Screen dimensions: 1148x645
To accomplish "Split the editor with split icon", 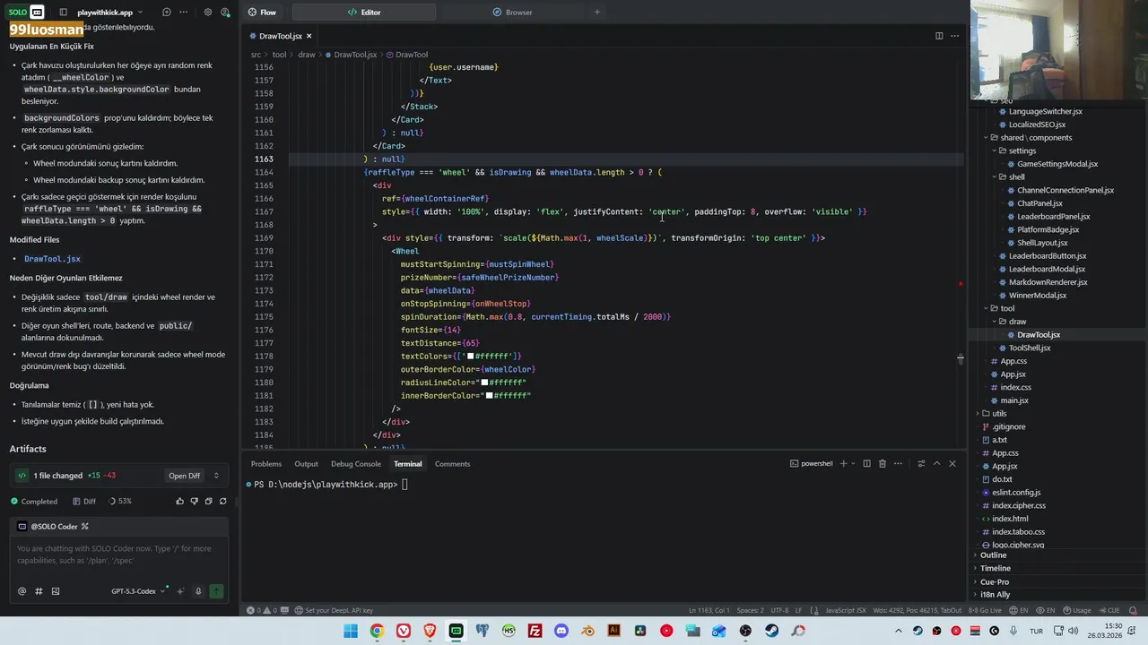I will (939, 36).
